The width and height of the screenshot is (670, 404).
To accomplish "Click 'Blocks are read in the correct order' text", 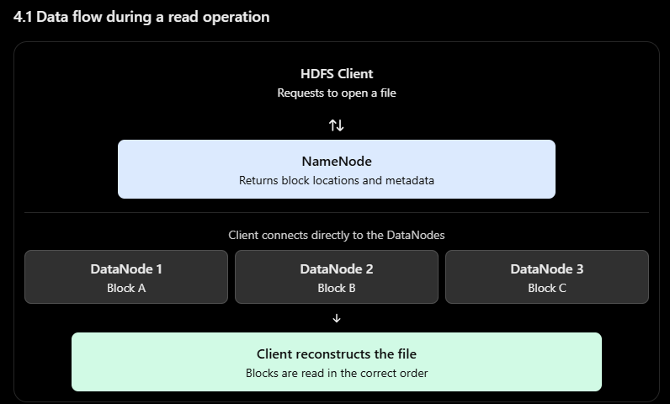I will pos(337,373).
